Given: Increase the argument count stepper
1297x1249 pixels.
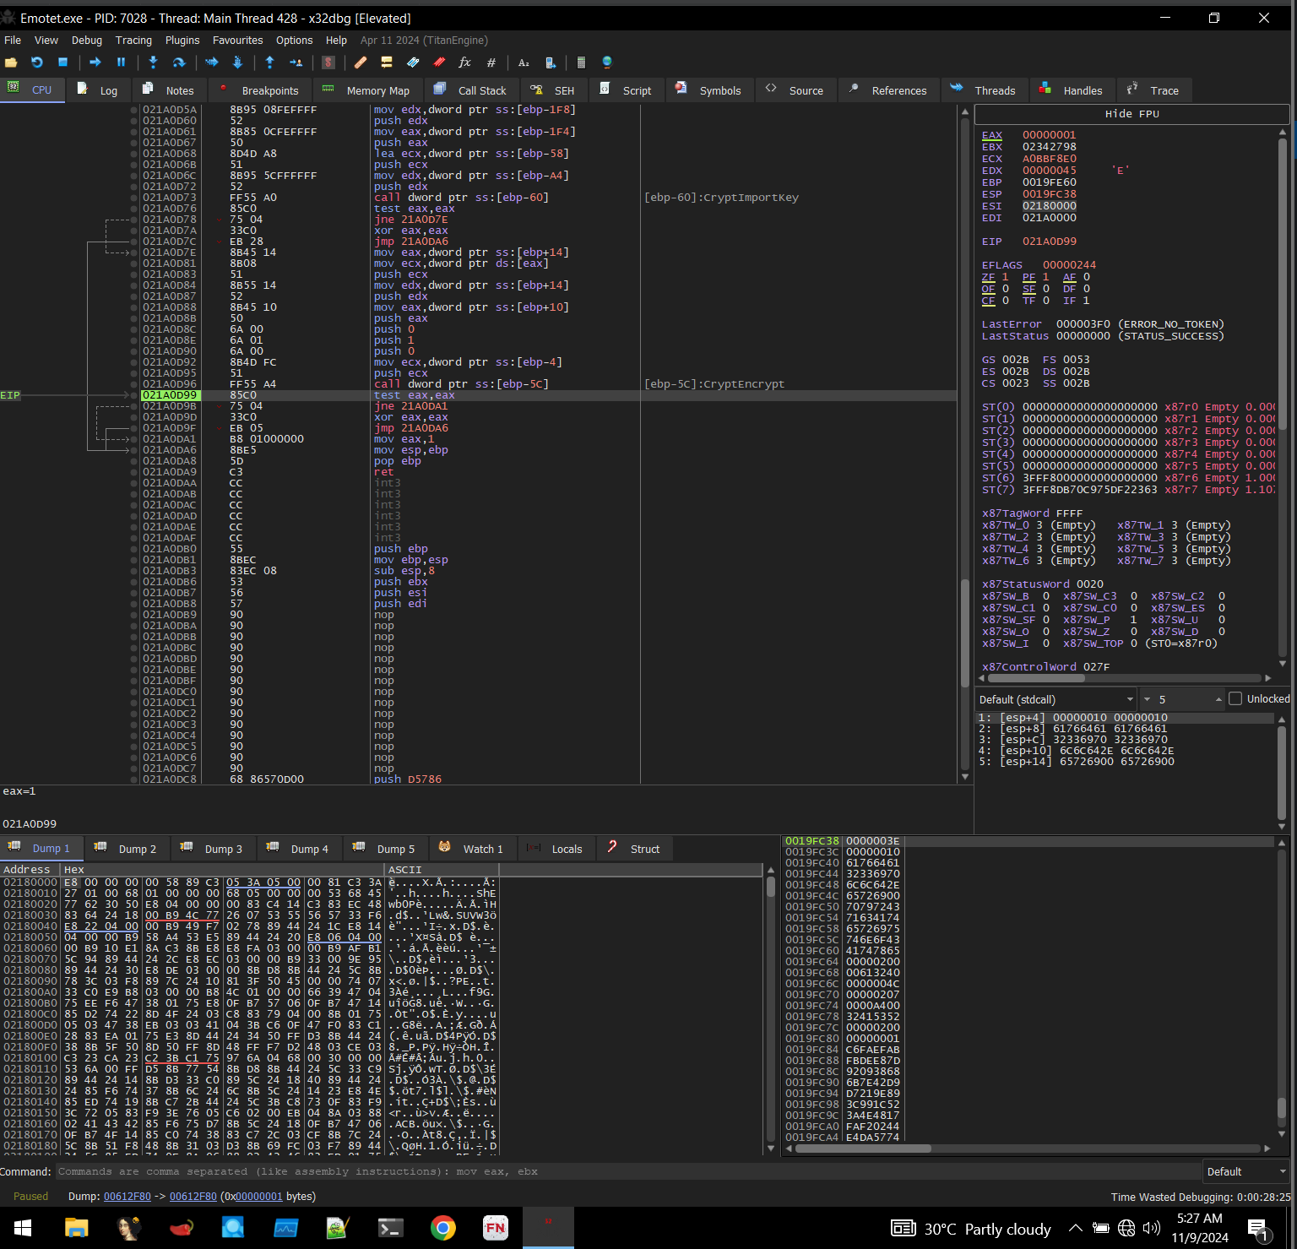Looking at the screenshot, I should click(1218, 699).
